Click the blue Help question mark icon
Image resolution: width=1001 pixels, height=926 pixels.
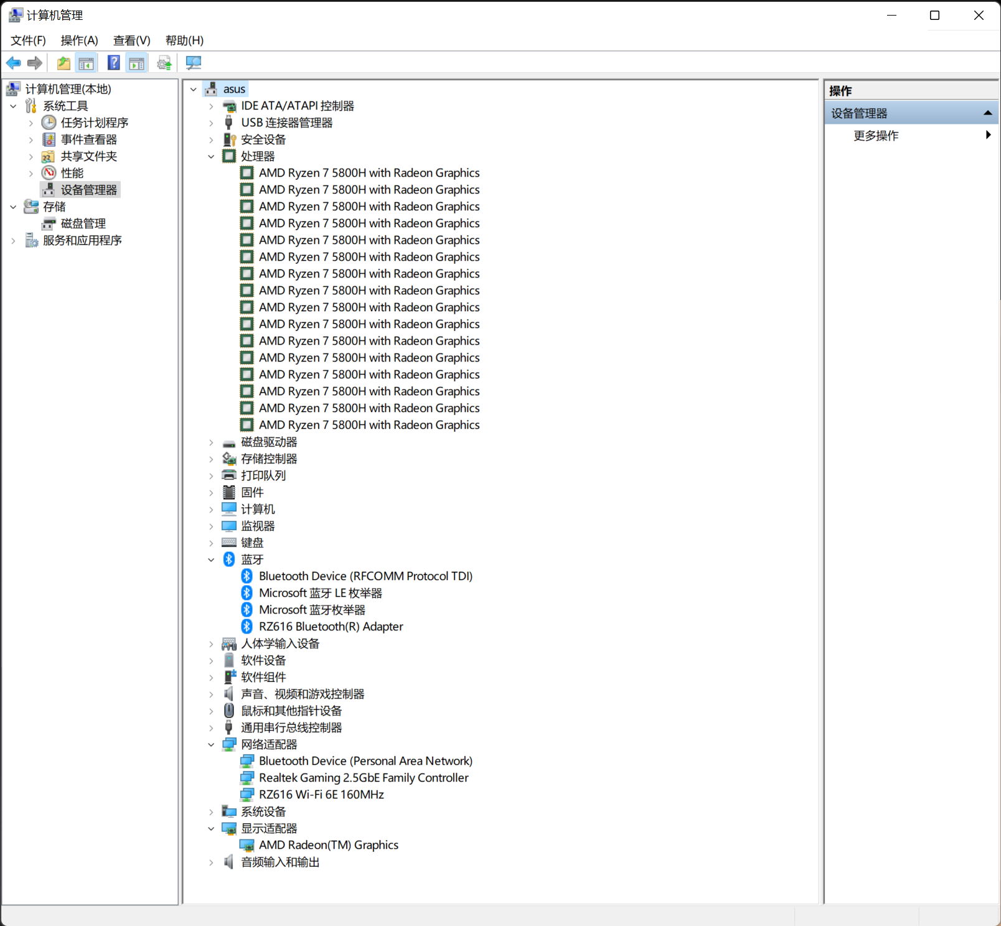coord(113,63)
